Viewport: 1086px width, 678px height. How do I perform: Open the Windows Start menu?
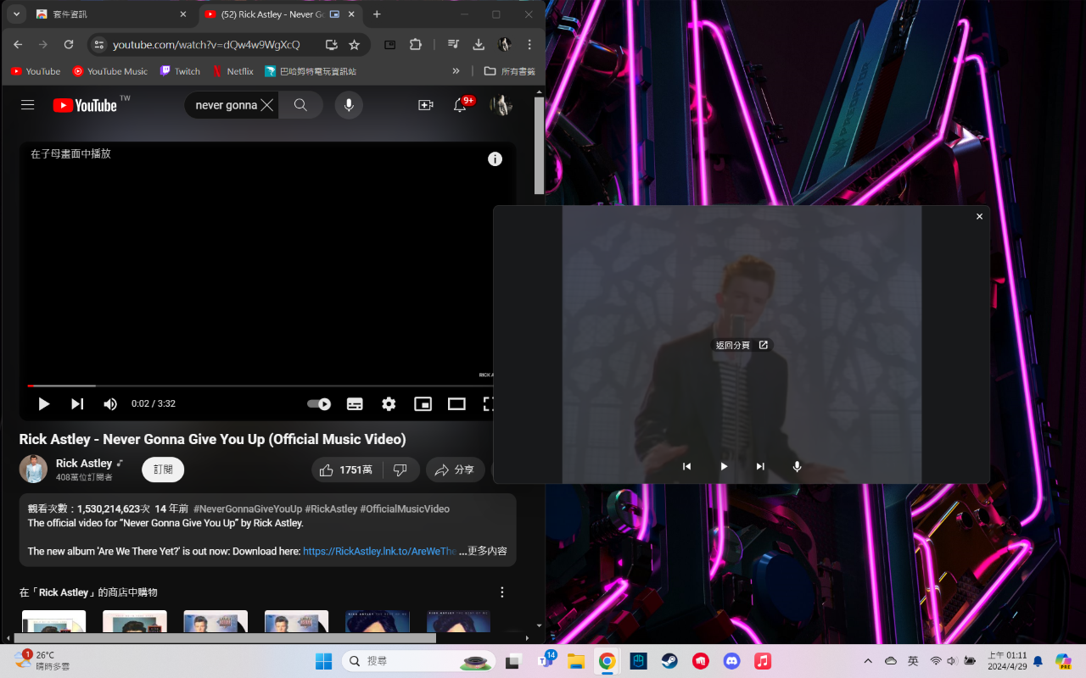[x=324, y=661]
